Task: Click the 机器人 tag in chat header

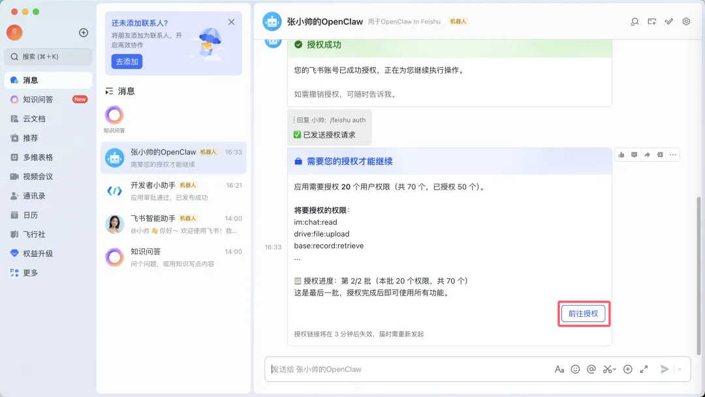Action: point(458,22)
